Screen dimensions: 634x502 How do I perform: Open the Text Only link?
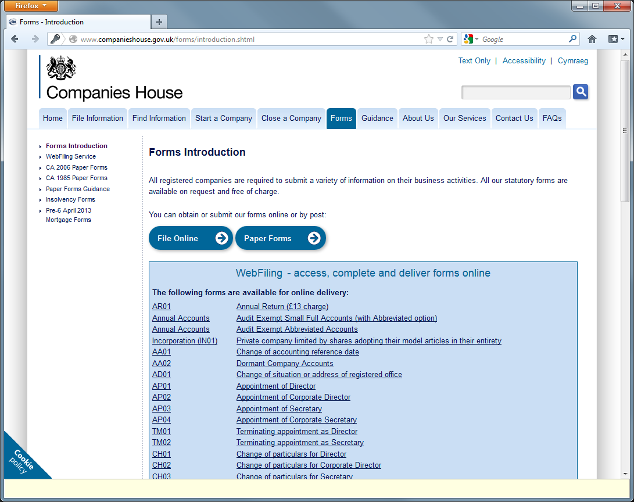474,60
